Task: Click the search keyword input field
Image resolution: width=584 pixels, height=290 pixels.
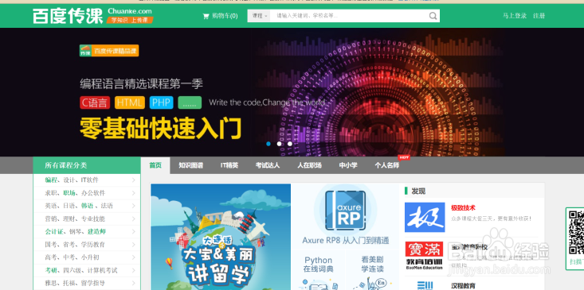Action: [349, 16]
